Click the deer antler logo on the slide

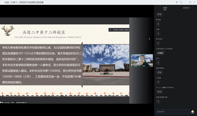[8, 31]
